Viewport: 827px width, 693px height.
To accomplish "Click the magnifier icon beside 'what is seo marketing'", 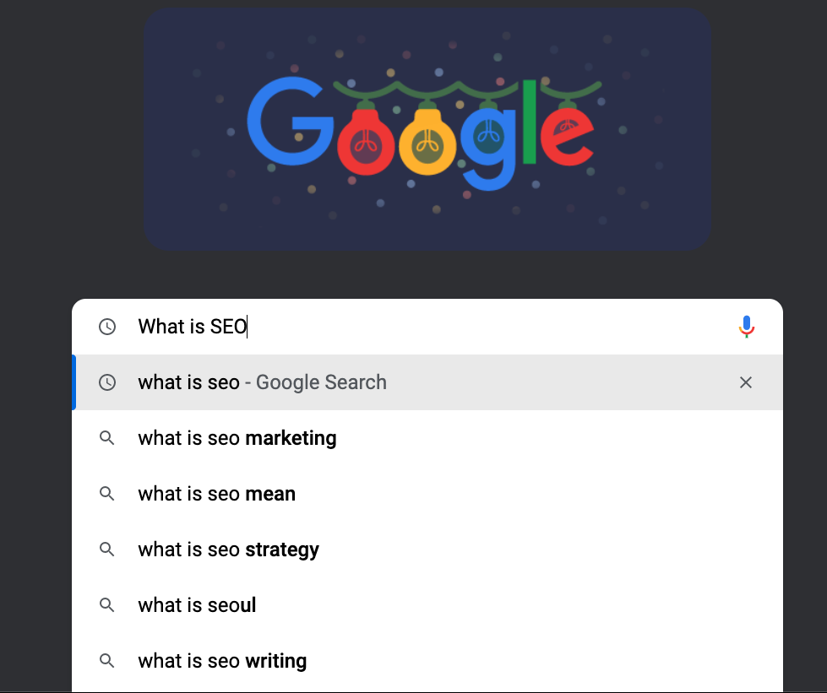I will point(107,438).
